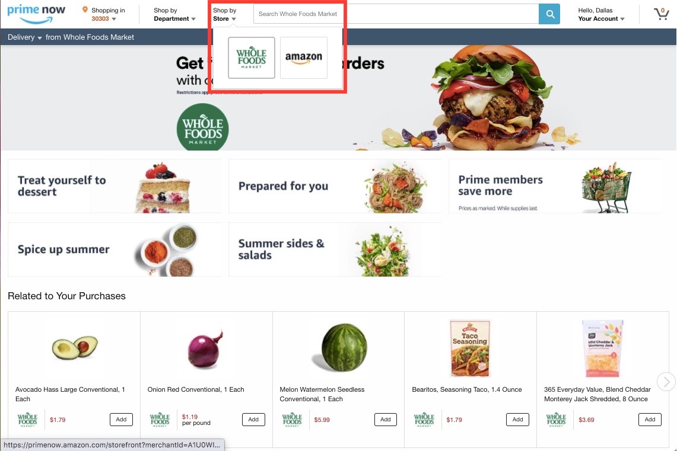
Task: Select the Amazon store tile
Action: point(304,57)
